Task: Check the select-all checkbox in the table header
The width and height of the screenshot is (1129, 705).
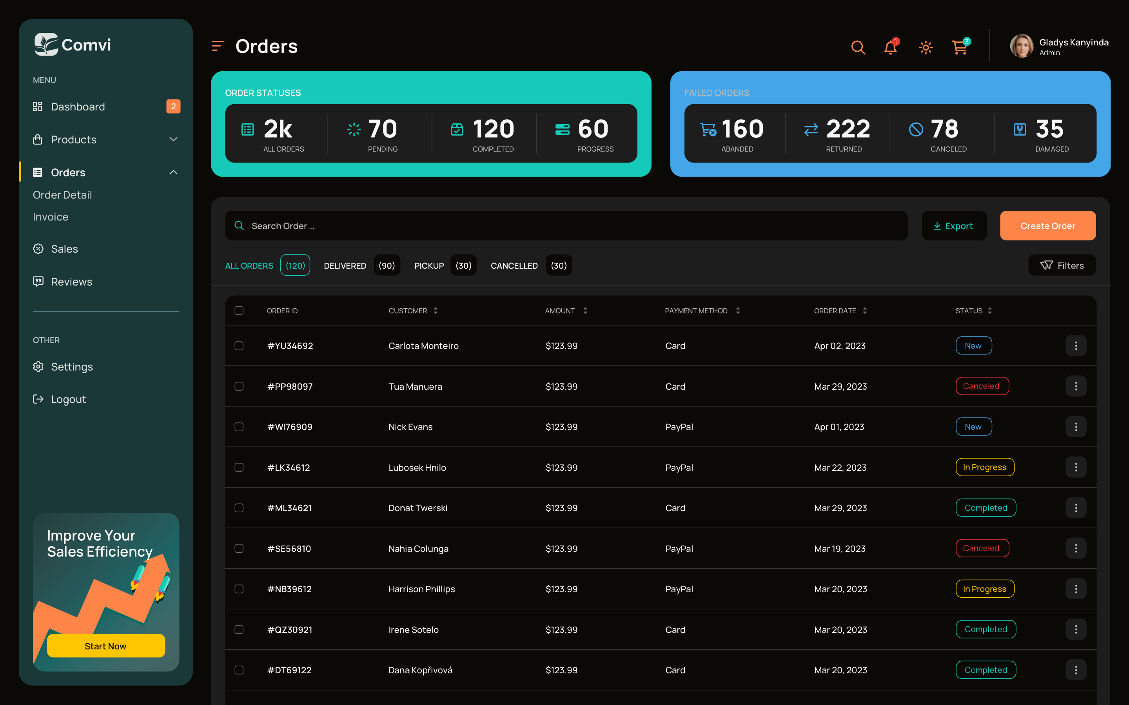Action: pyautogui.click(x=240, y=311)
